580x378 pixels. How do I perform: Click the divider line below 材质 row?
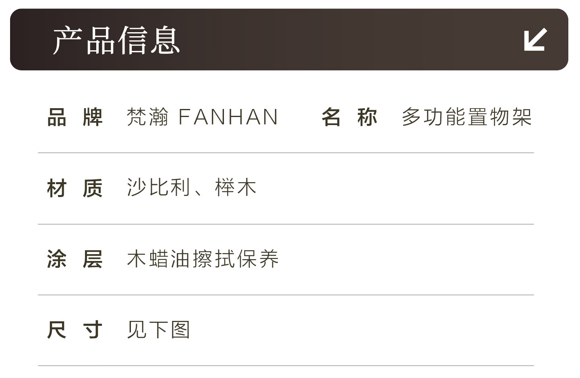coord(286,224)
